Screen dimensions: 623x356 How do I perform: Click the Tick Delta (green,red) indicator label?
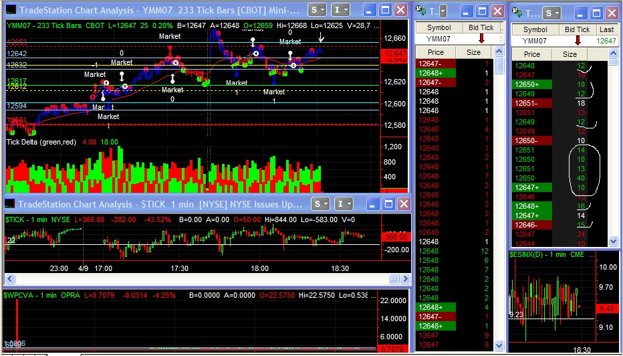[41, 142]
